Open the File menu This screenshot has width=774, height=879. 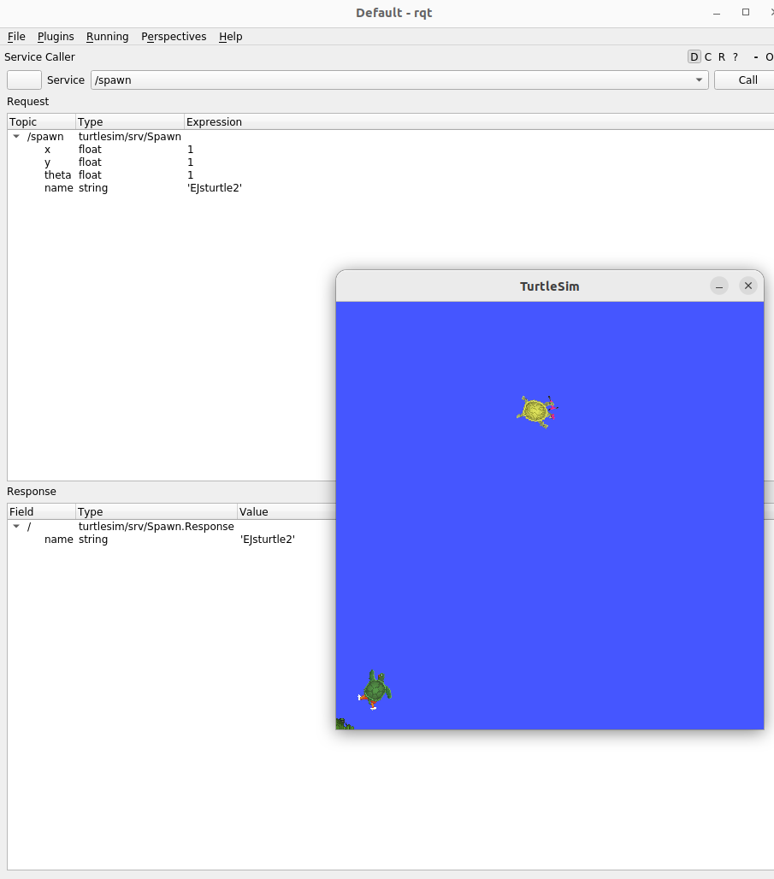click(x=16, y=37)
